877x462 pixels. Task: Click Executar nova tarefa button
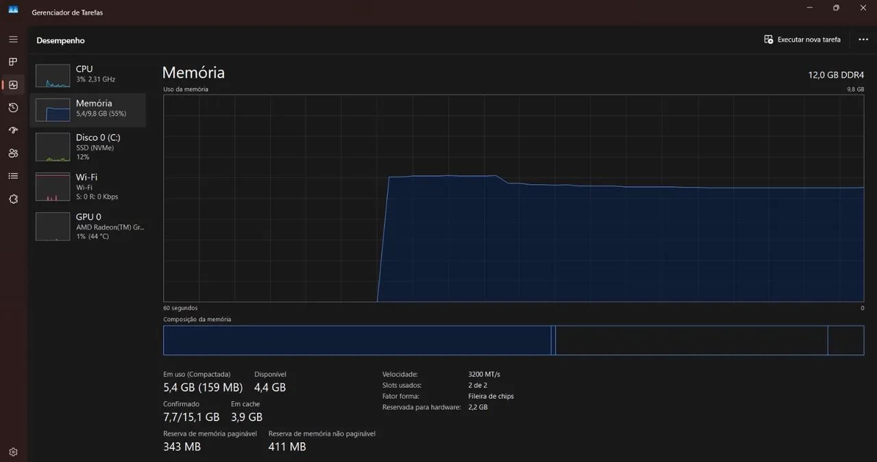tap(802, 40)
